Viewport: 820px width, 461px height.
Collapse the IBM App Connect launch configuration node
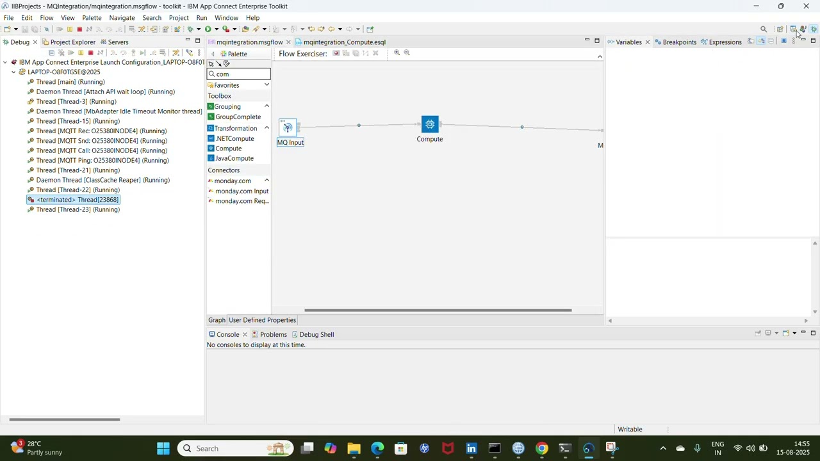pos(5,62)
